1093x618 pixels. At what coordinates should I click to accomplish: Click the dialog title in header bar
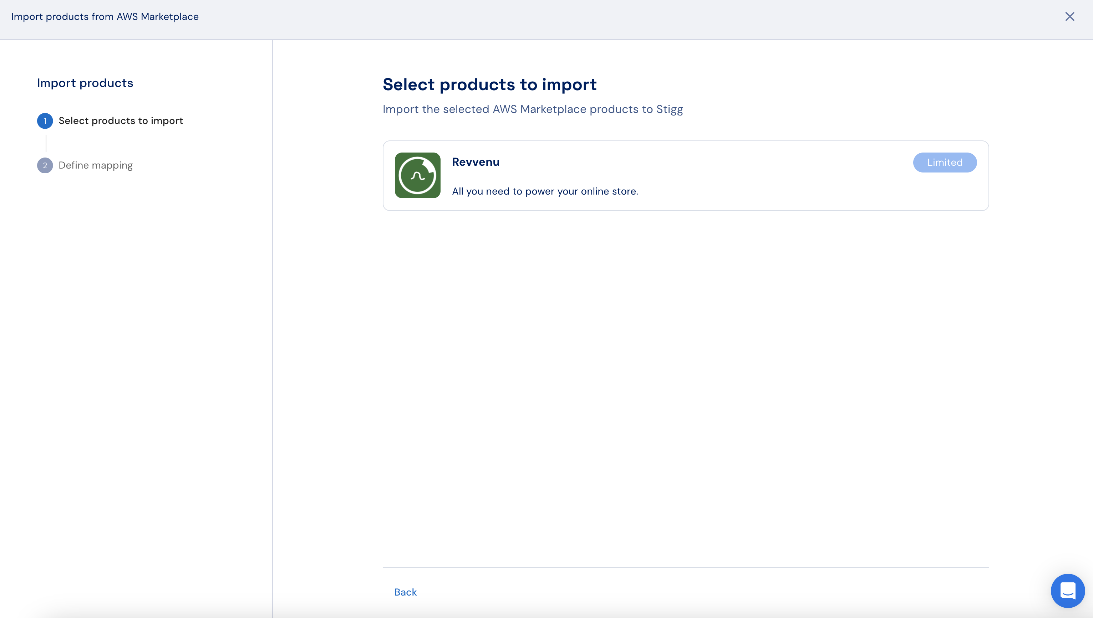click(x=105, y=16)
